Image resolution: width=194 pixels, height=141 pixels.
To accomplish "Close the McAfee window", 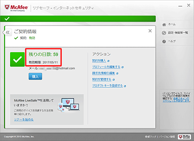I will [x=189, y=5].
